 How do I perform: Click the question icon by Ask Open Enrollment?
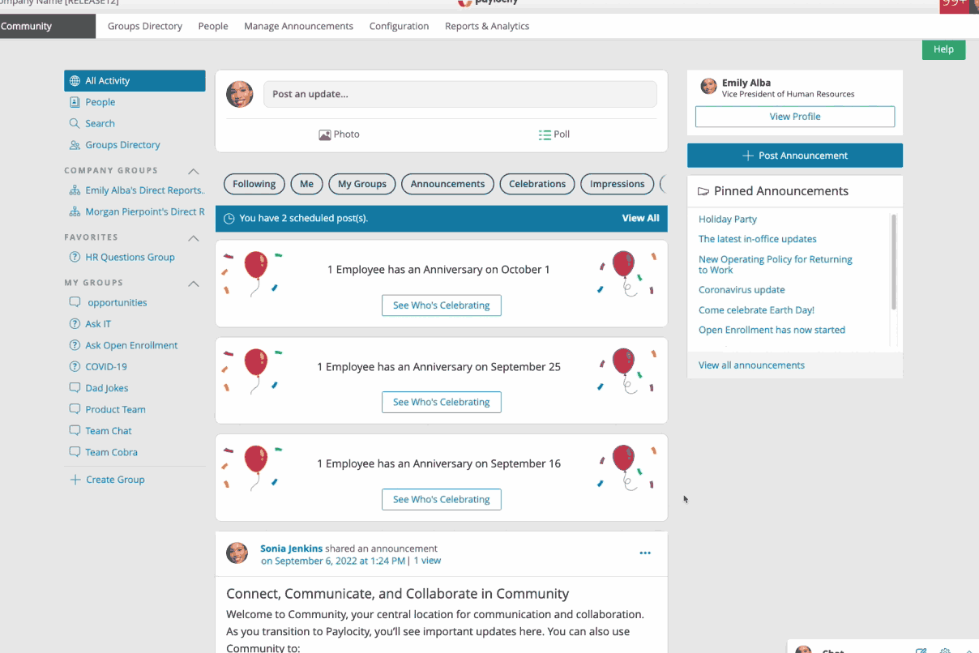75,345
